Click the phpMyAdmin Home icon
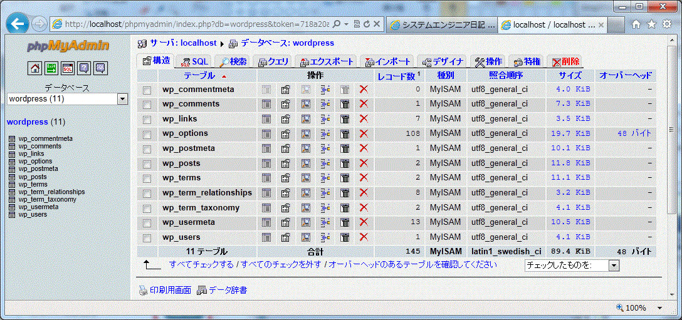This screenshot has height=320, width=682. pyautogui.click(x=35, y=68)
